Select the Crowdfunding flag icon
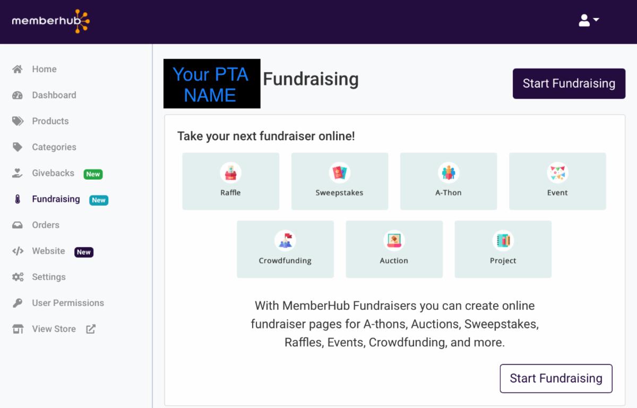 coord(285,241)
